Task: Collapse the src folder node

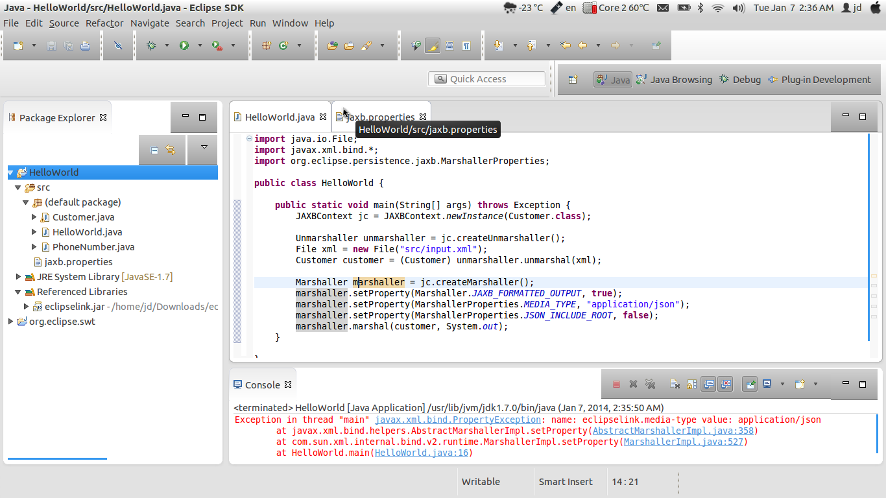Action: [18, 187]
